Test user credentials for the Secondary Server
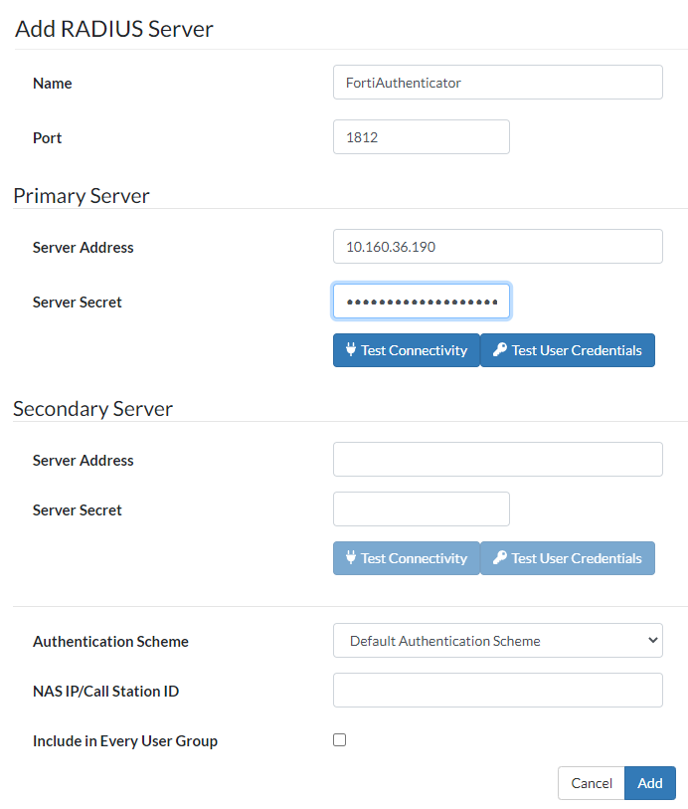Screen dimensions: 688x809 click(568, 558)
